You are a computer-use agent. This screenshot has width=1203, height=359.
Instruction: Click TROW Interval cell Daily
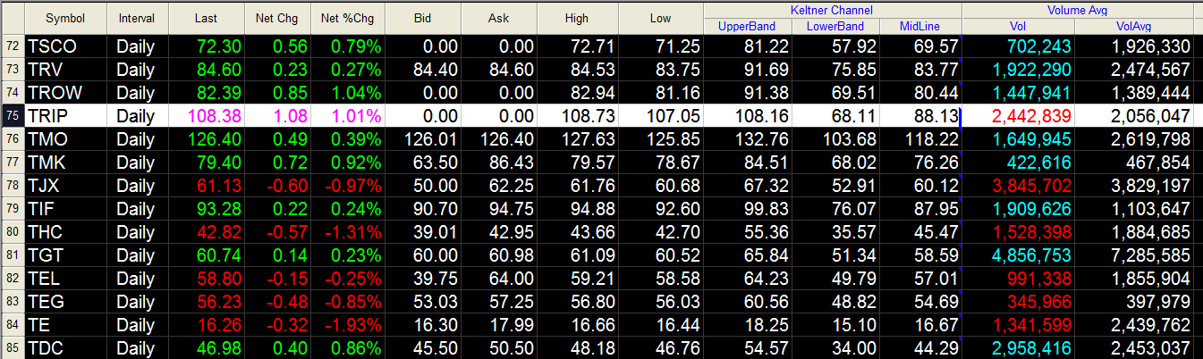click(x=136, y=93)
